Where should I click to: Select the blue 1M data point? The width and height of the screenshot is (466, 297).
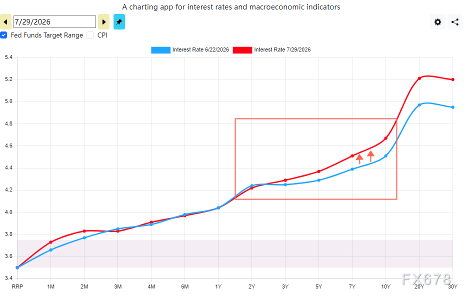(x=51, y=250)
